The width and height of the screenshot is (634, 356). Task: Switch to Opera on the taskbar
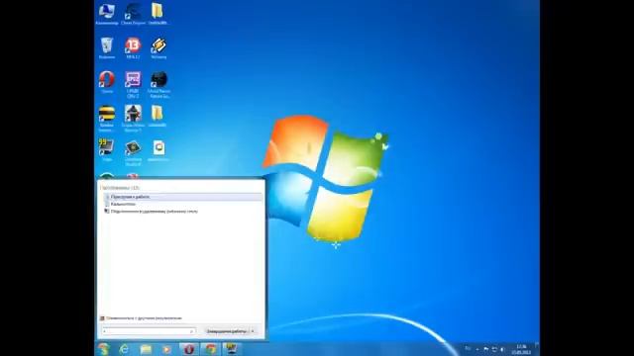[189, 349]
